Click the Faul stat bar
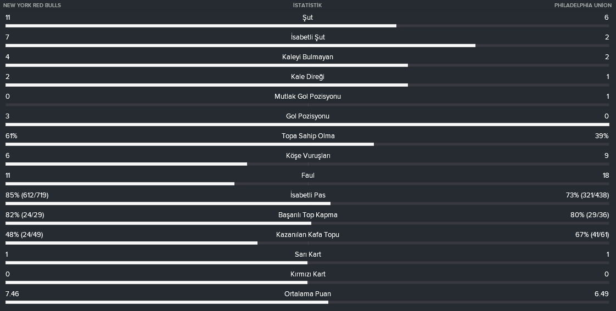The image size is (616, 311). [307, 184]
